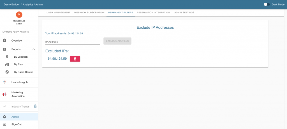The image size is (287, 129).
Task: Toggle the Dark Mode switch
Action: coord(267,4)
